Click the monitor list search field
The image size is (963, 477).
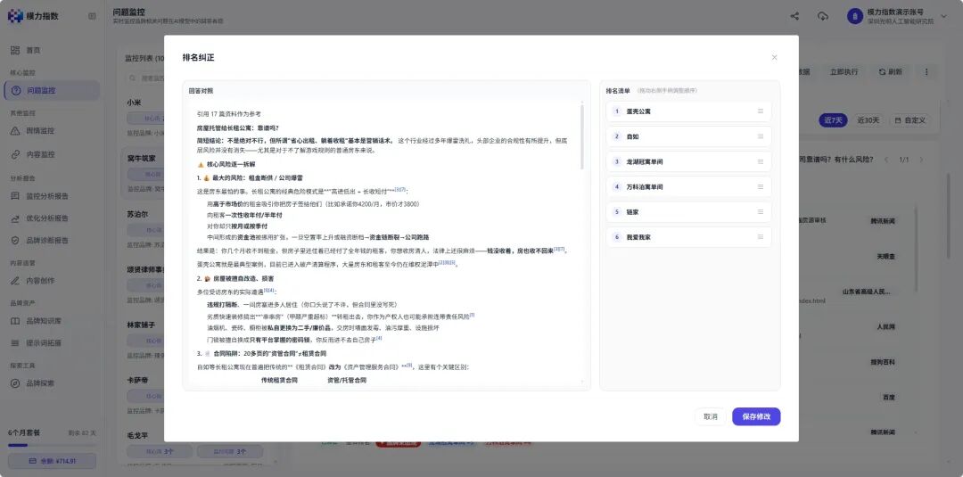(x=145, y=78)
